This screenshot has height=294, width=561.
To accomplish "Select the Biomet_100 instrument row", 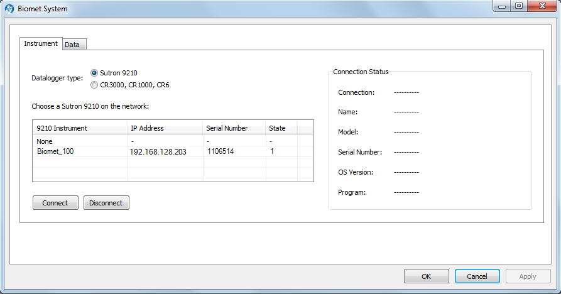I will [173, 151].
